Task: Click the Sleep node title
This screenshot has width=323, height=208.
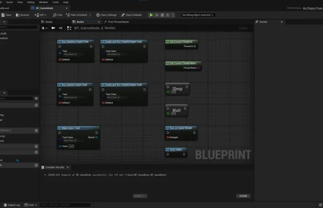Action: (x=177, y=89)
